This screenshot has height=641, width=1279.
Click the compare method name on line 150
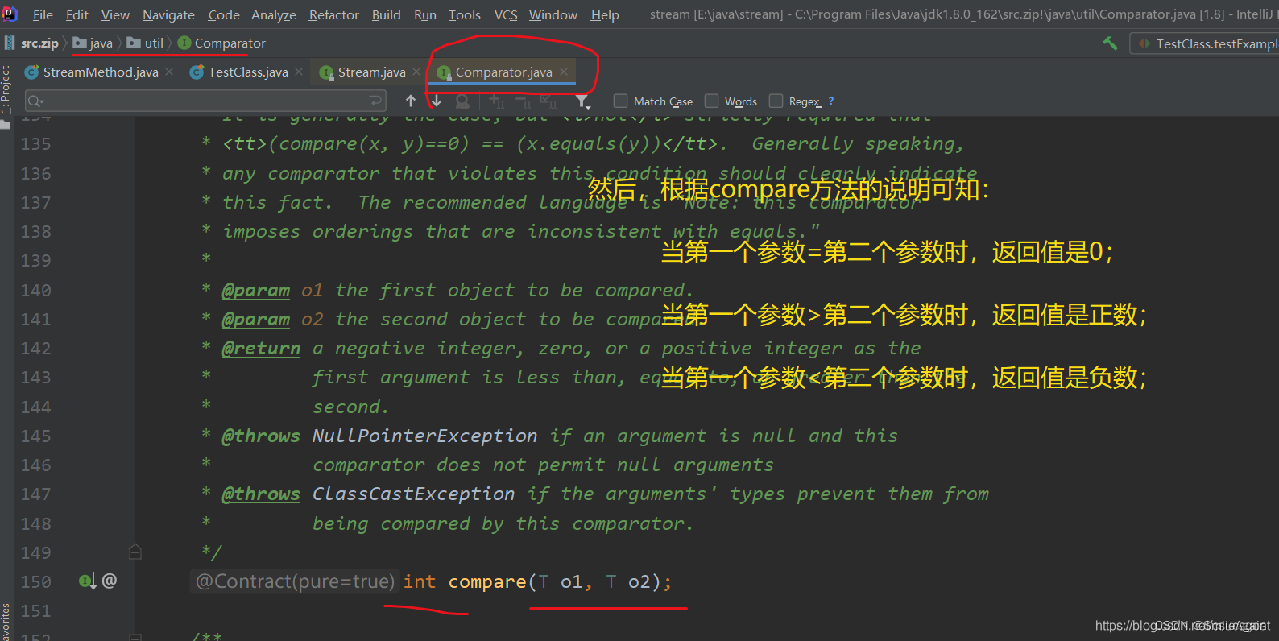point(487,581)
